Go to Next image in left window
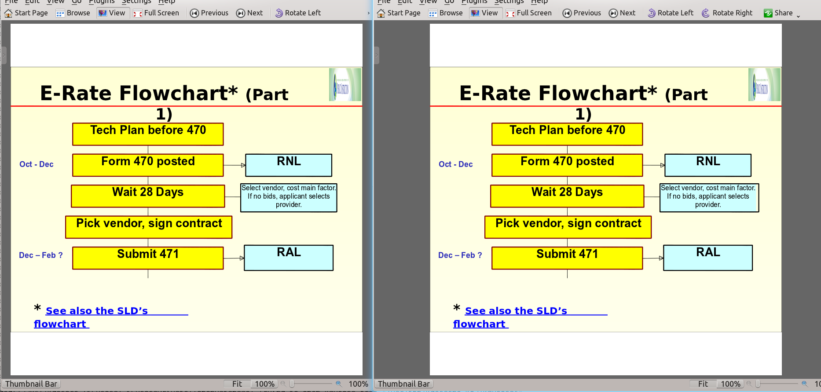The image size is (821, 392). tap(249, 13)
